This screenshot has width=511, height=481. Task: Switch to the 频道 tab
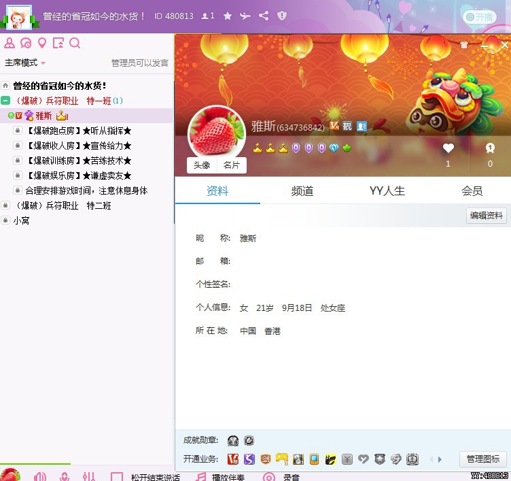[x=302, y=191]
